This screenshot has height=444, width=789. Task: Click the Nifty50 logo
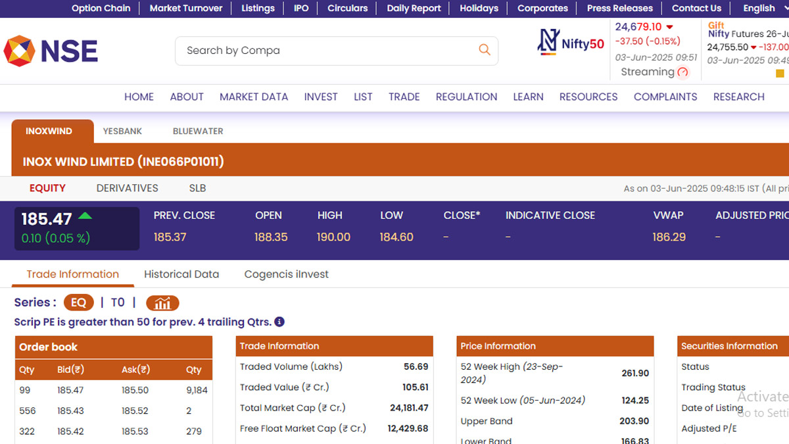571,42
